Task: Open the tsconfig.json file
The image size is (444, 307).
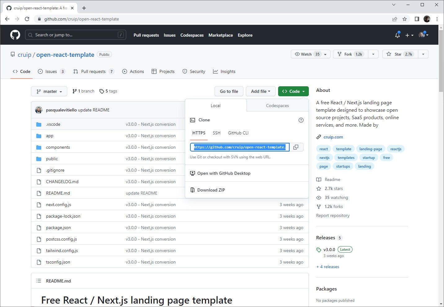Action: click(58, 262)
